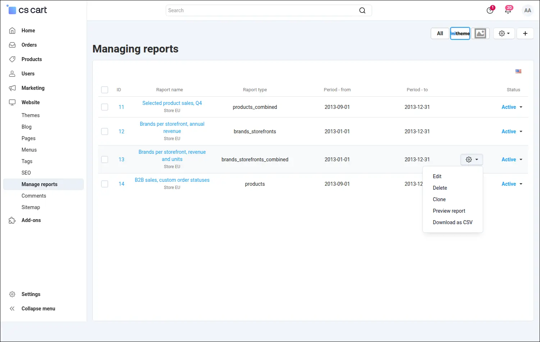Switch to the All storefronts tab
Image resolution: width=540 pixels, height=342 pixels.
pos(440,33)
